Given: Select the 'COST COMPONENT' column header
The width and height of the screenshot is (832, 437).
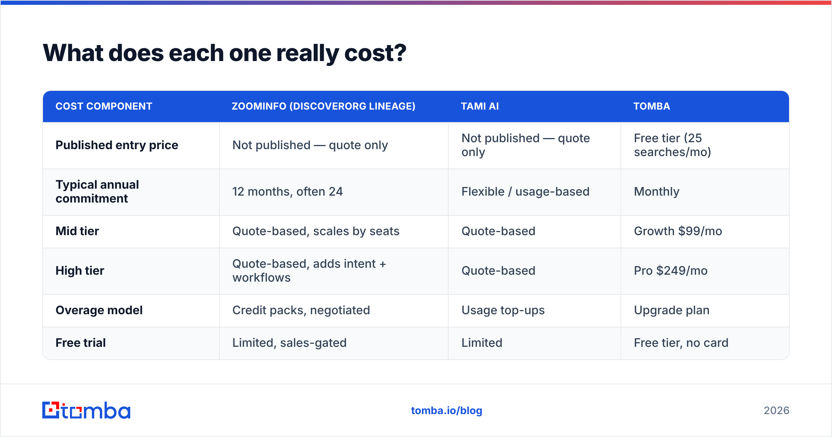Looking at the screenshot, I should [x=104, y=106].
